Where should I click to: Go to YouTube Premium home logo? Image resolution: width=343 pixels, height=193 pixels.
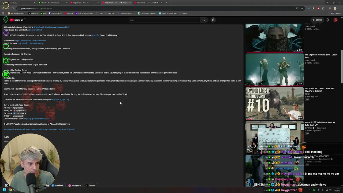(x=17, y=20)
